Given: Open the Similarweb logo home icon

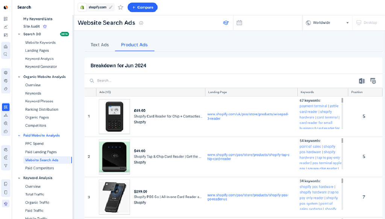Looking at the screenshot, I should pos(6,8).
